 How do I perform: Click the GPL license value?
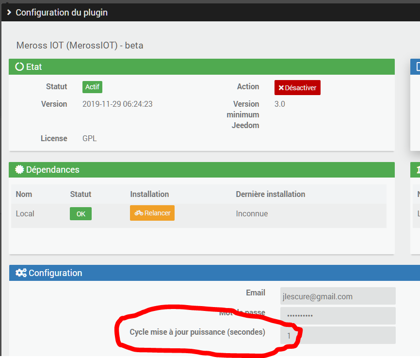point(89,139)
